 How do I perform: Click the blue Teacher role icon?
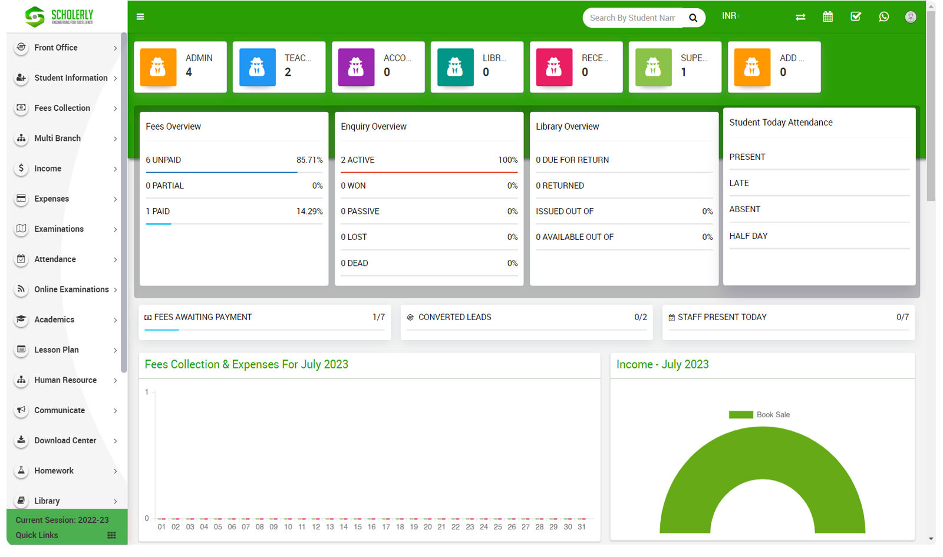[257, 67]
